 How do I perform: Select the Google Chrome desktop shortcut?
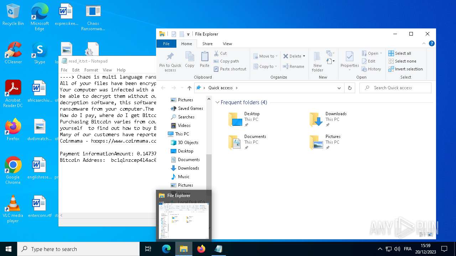pyautogui.click(x=13, y=171)
